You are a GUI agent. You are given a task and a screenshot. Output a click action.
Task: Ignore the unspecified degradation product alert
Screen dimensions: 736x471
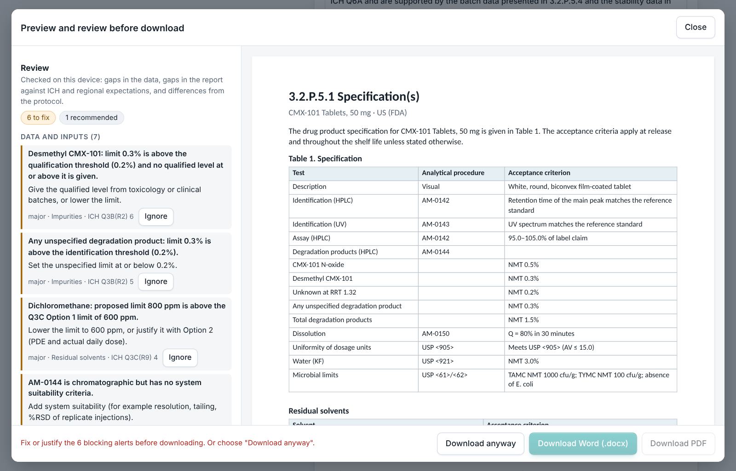coord(156,282)
